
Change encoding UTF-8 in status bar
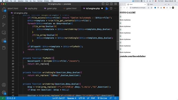(81, 98)
